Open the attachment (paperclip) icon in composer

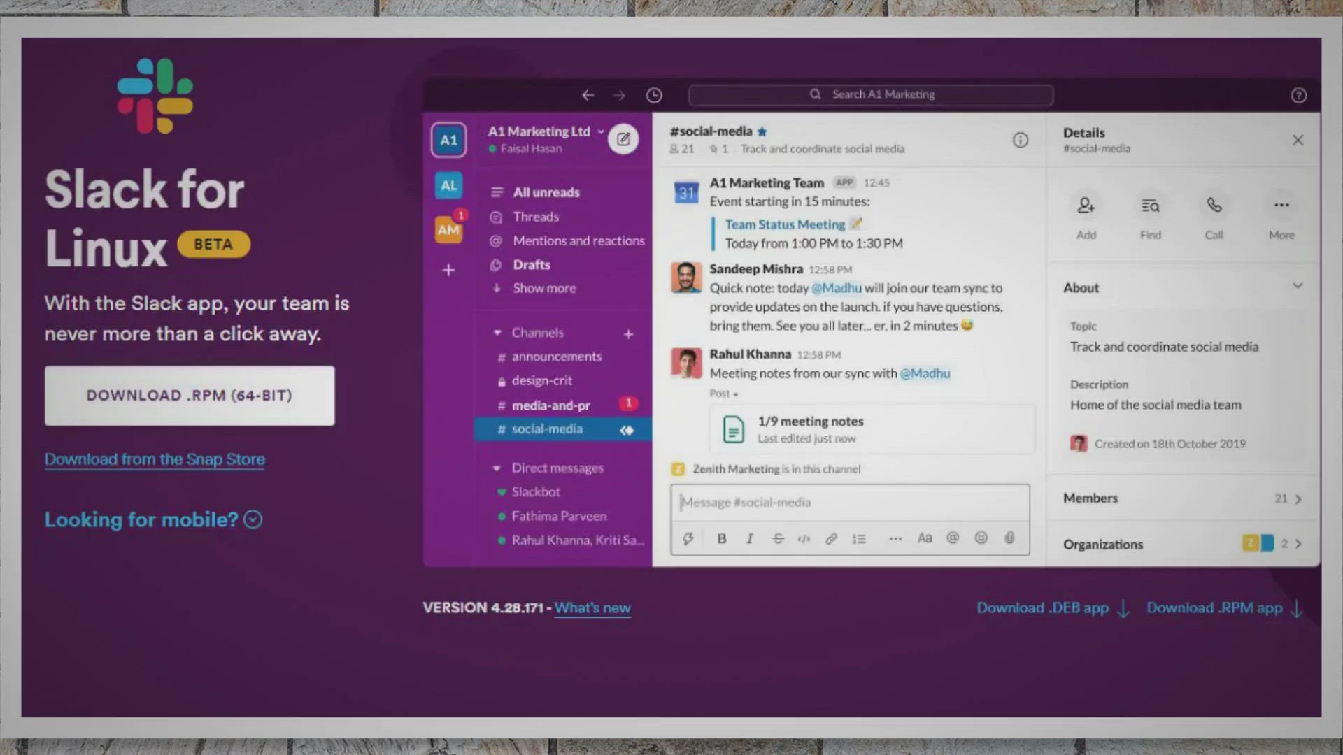[1009, 538]
